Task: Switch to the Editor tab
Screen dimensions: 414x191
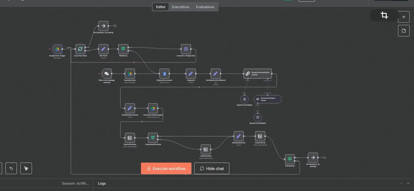Action: [161, 7]
